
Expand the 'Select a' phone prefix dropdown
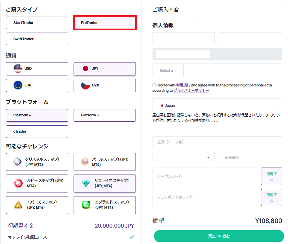(168, 70)
